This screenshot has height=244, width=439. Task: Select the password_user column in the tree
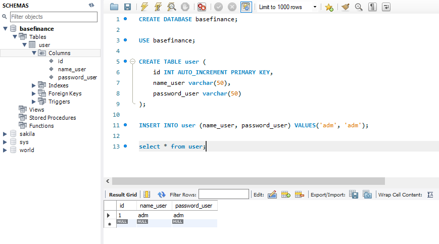click(78, 77)
